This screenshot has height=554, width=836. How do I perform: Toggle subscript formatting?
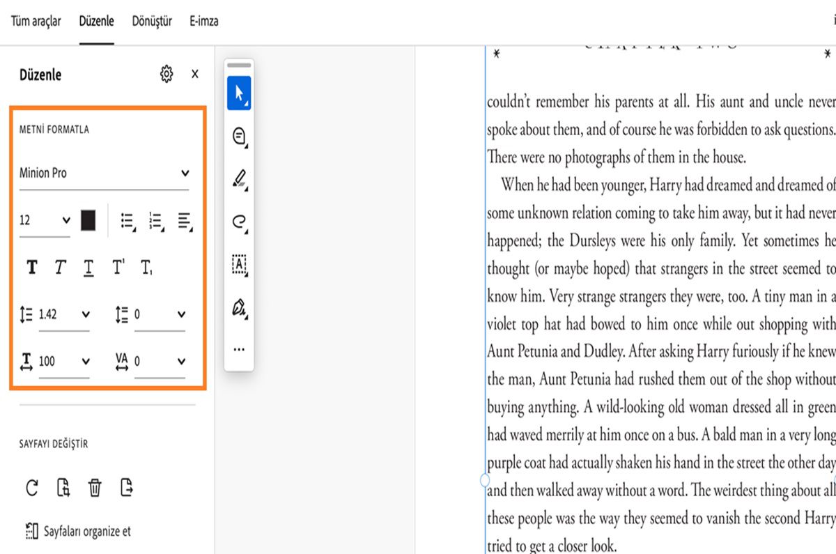(x=146, y=268)
